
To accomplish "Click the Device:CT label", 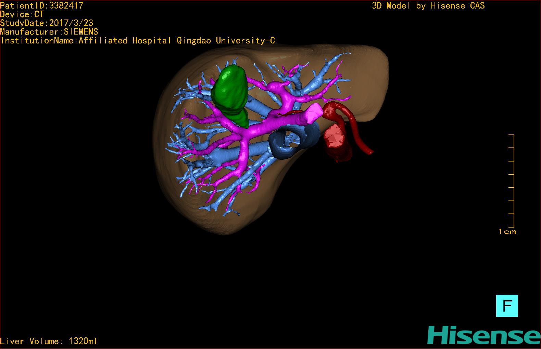I will (x=22, y=14).
